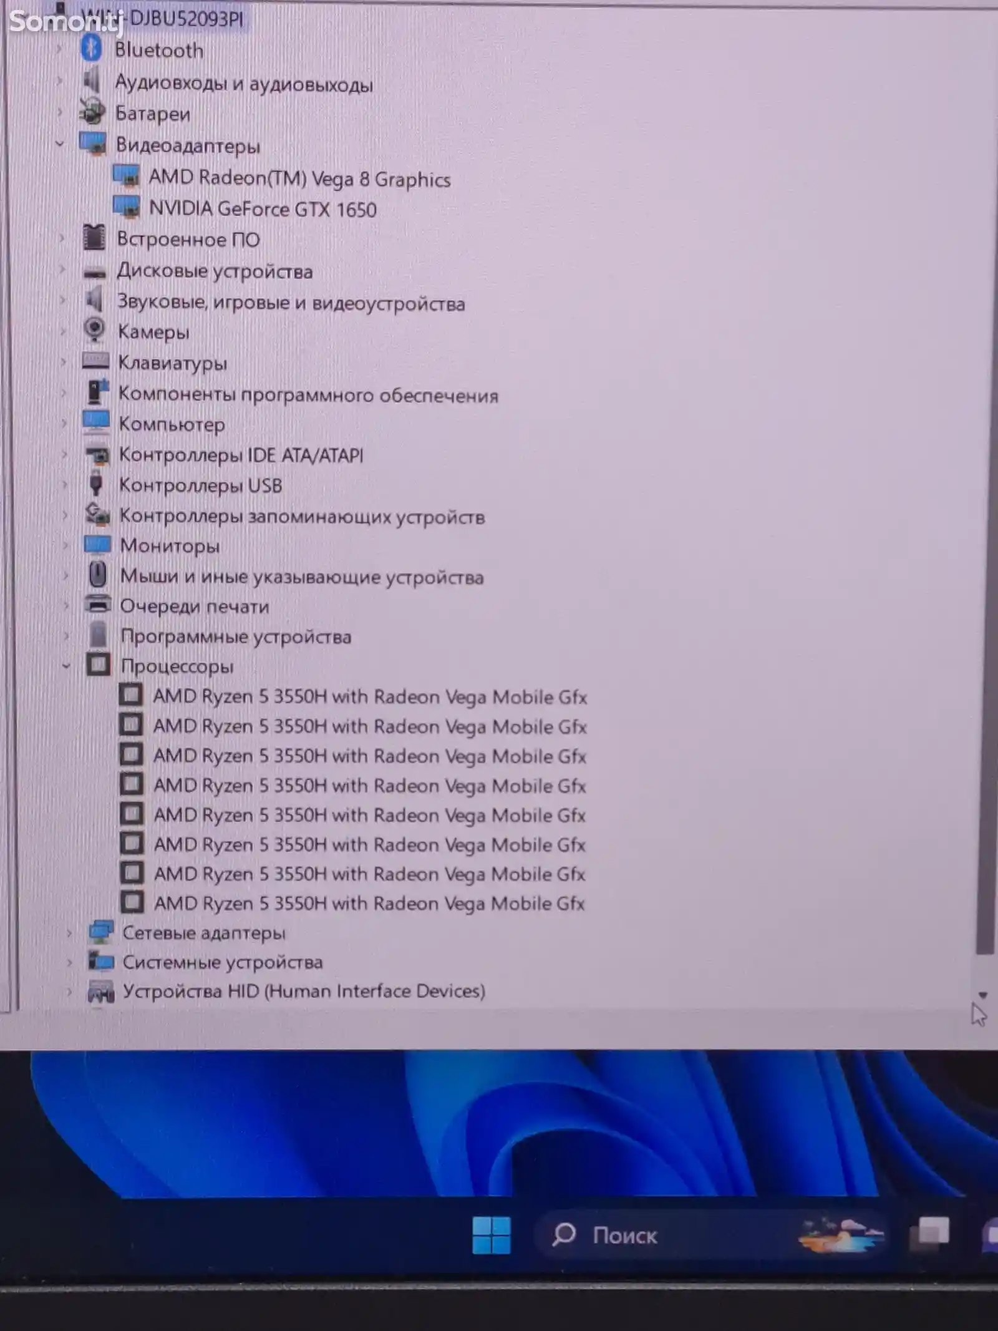Click the Устройства HID icon
This screenshot has width=998, height=1331.
pyautogui.click(x=101, y=991)
